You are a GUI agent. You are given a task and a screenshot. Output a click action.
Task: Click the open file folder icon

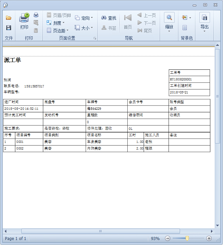[x=9, y=18]
